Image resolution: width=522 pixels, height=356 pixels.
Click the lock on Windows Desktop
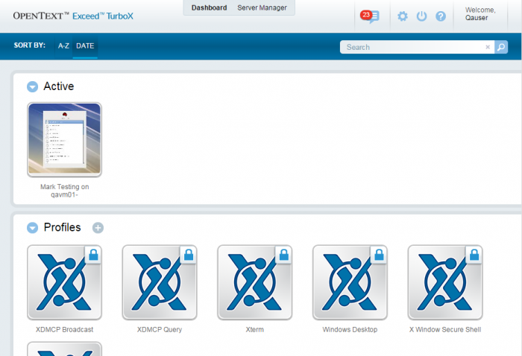pos(379,255)
